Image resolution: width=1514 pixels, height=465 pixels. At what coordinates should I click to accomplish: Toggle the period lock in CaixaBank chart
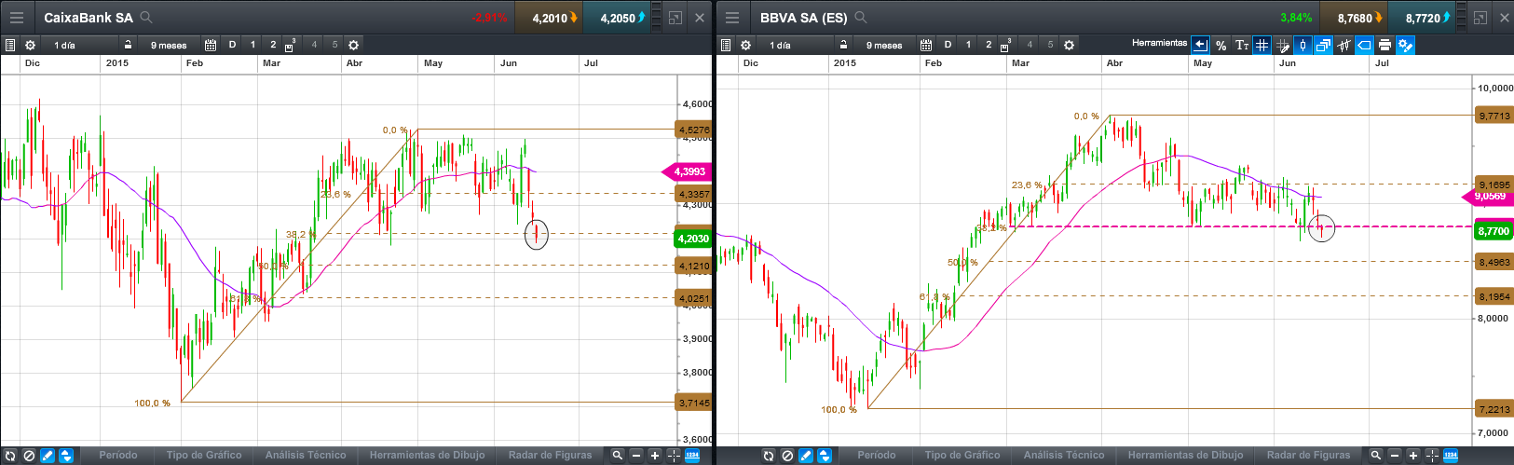[128, 45]
